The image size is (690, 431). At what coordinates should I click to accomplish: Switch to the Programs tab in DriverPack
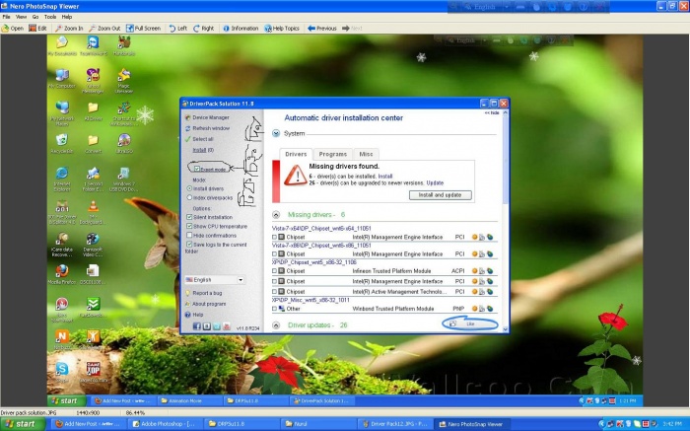(x=333, y=154)
